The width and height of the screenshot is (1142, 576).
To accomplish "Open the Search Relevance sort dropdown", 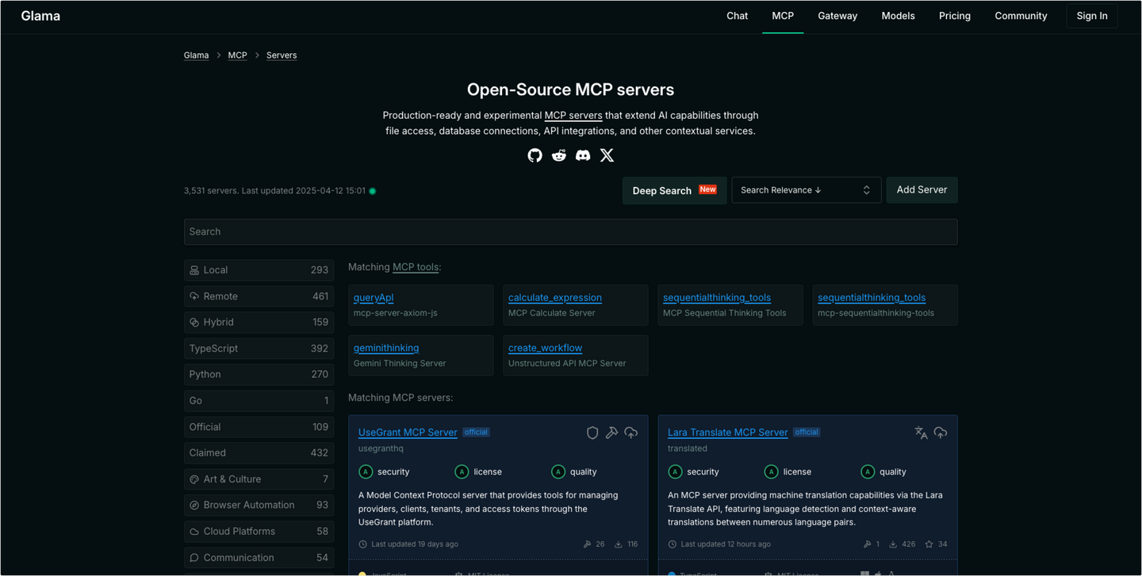I will [x=806, y=190].
